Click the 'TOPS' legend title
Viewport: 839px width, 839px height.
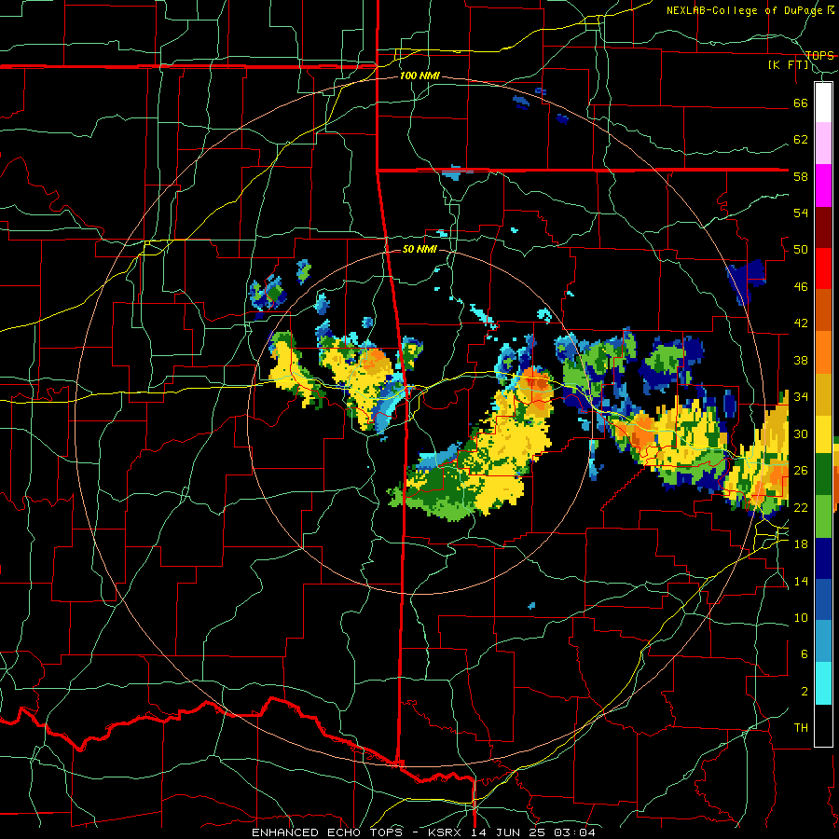819,55
